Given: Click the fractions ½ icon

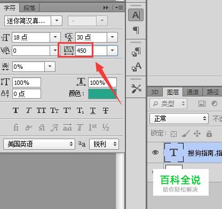Looking at the screenshot, I should pos(106,127).
